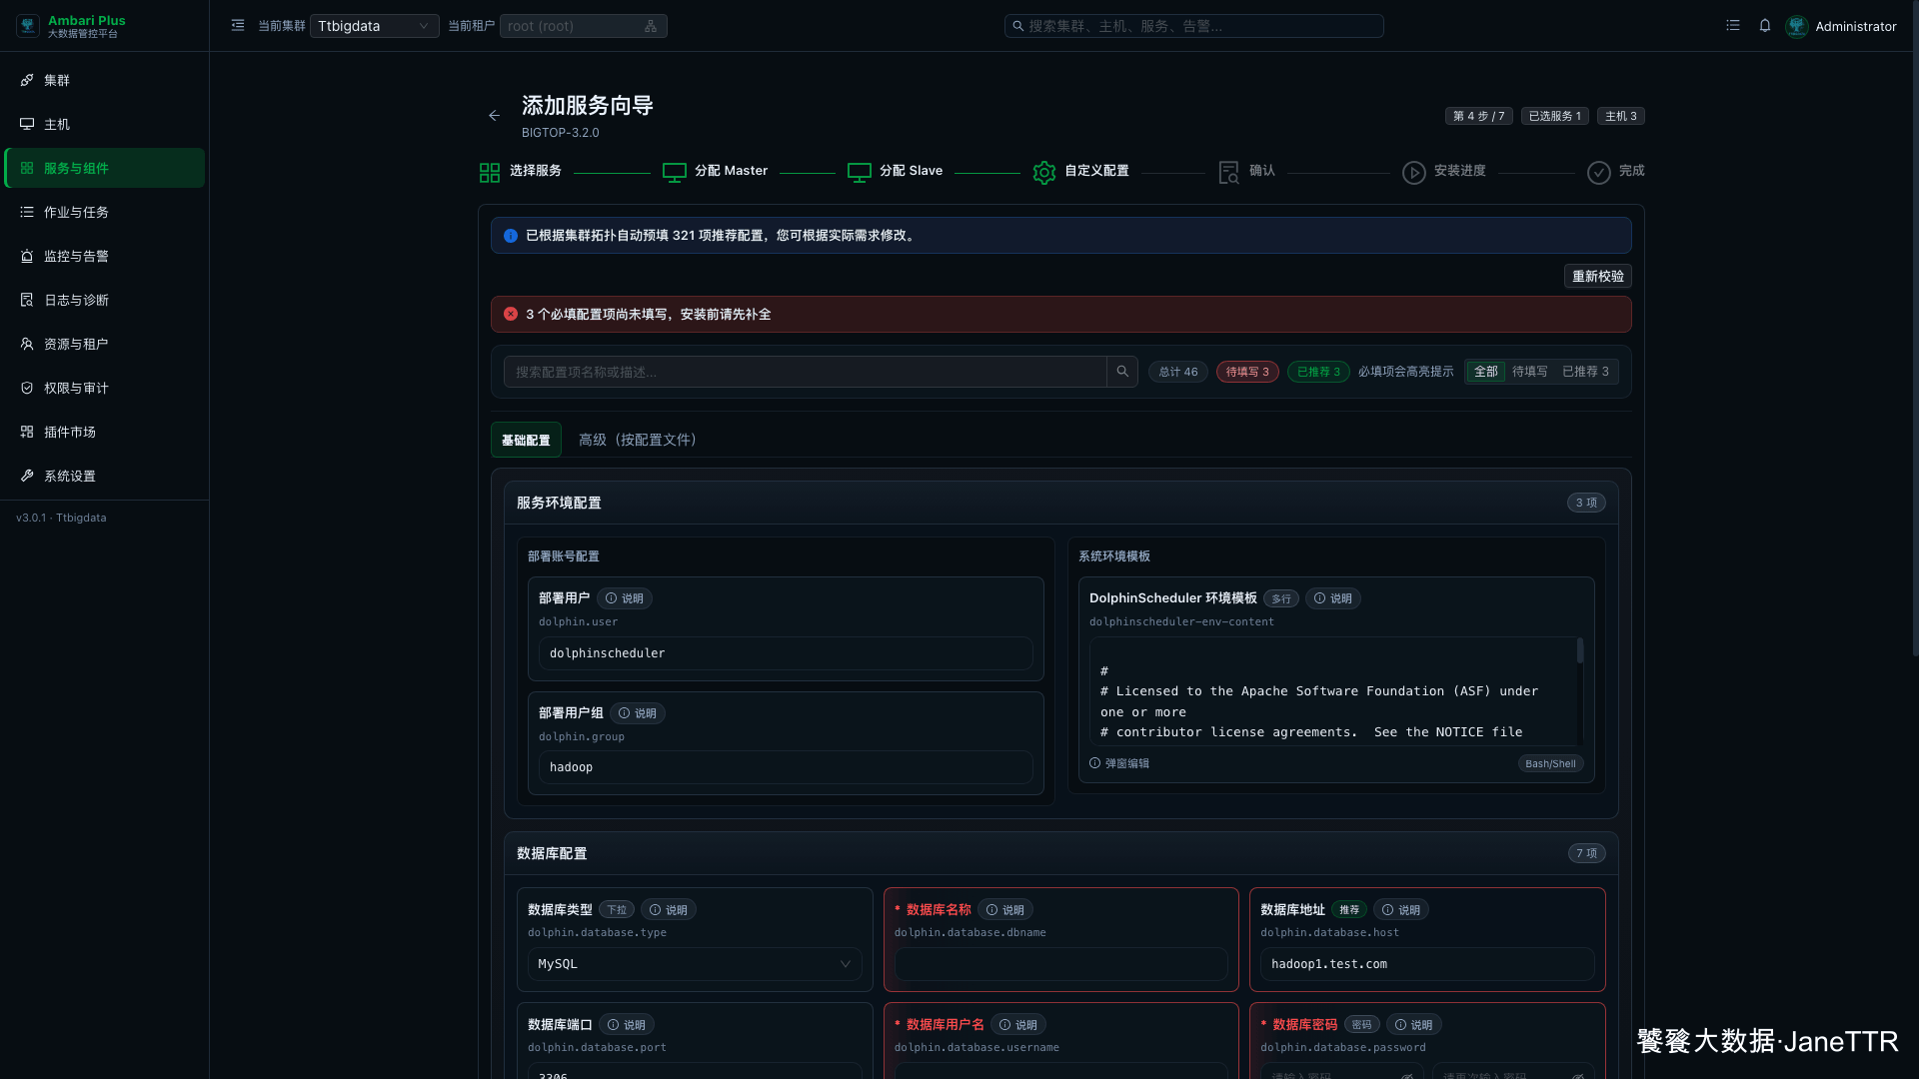The image size is (1919, 1079).
Task: Open 说明 for 数据库密码
Action: (x=1414, y=1025)
